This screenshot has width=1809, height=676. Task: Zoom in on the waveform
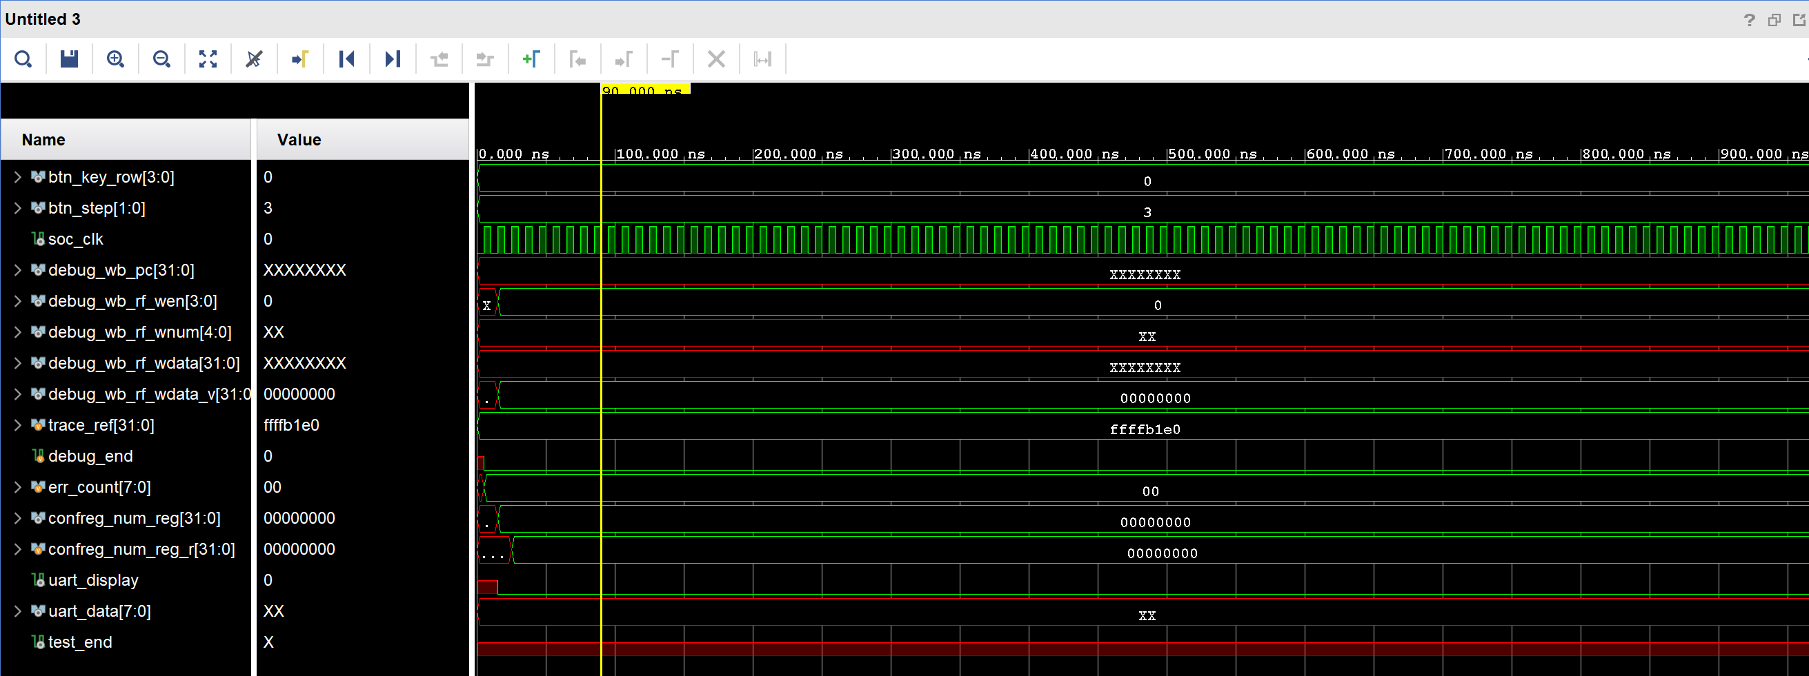tap(115, 59)
